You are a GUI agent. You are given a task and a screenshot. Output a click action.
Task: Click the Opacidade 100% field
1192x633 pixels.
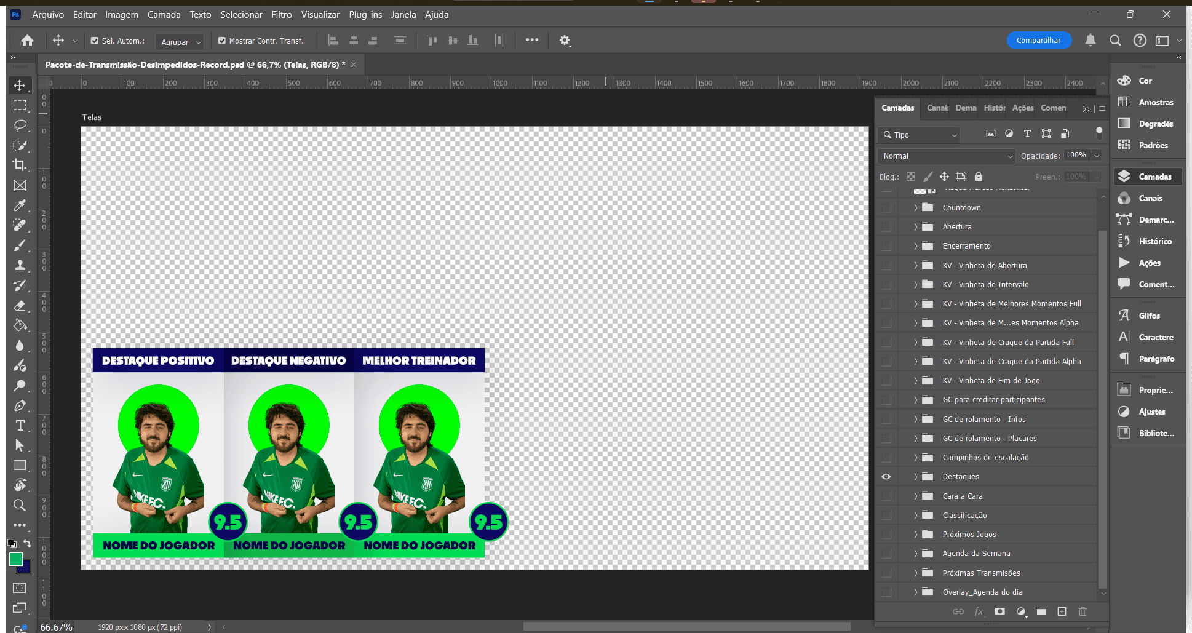[x=1077, y=156]
